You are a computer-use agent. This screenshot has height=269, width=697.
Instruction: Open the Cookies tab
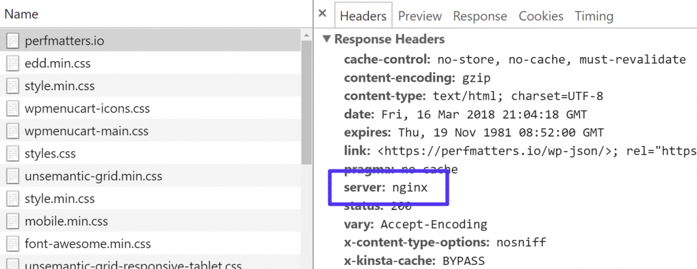[541, 16]
